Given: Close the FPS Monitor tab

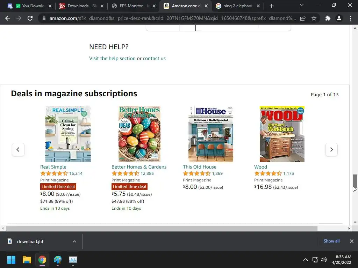Looking at the screenshot, I should [154, 6].
